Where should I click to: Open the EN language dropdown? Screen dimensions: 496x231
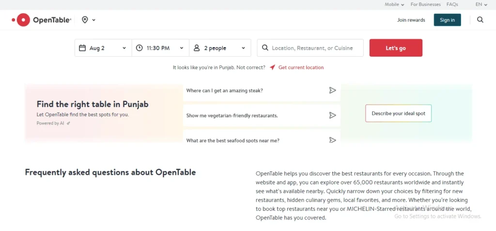[481, 4]
